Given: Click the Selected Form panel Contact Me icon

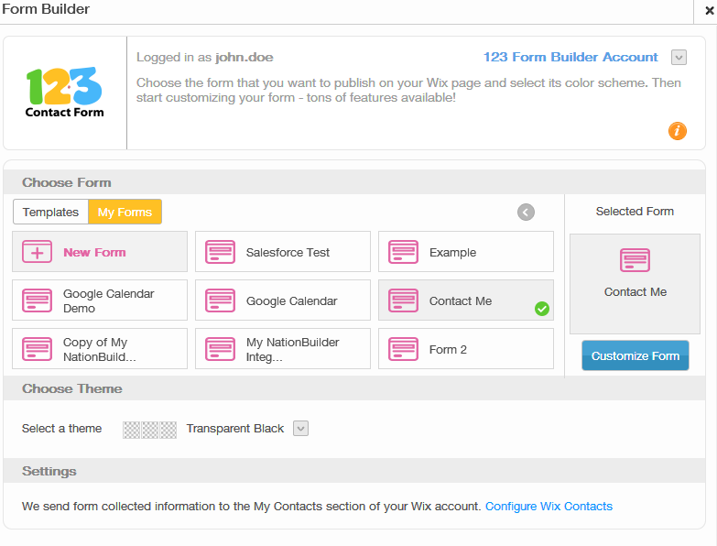Looking at the screenshot, I should coord(635,260).
